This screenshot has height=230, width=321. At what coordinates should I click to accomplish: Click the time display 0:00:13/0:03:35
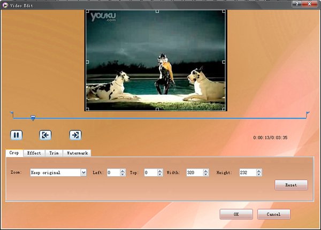pyautogui.click(x=270, y=137)
